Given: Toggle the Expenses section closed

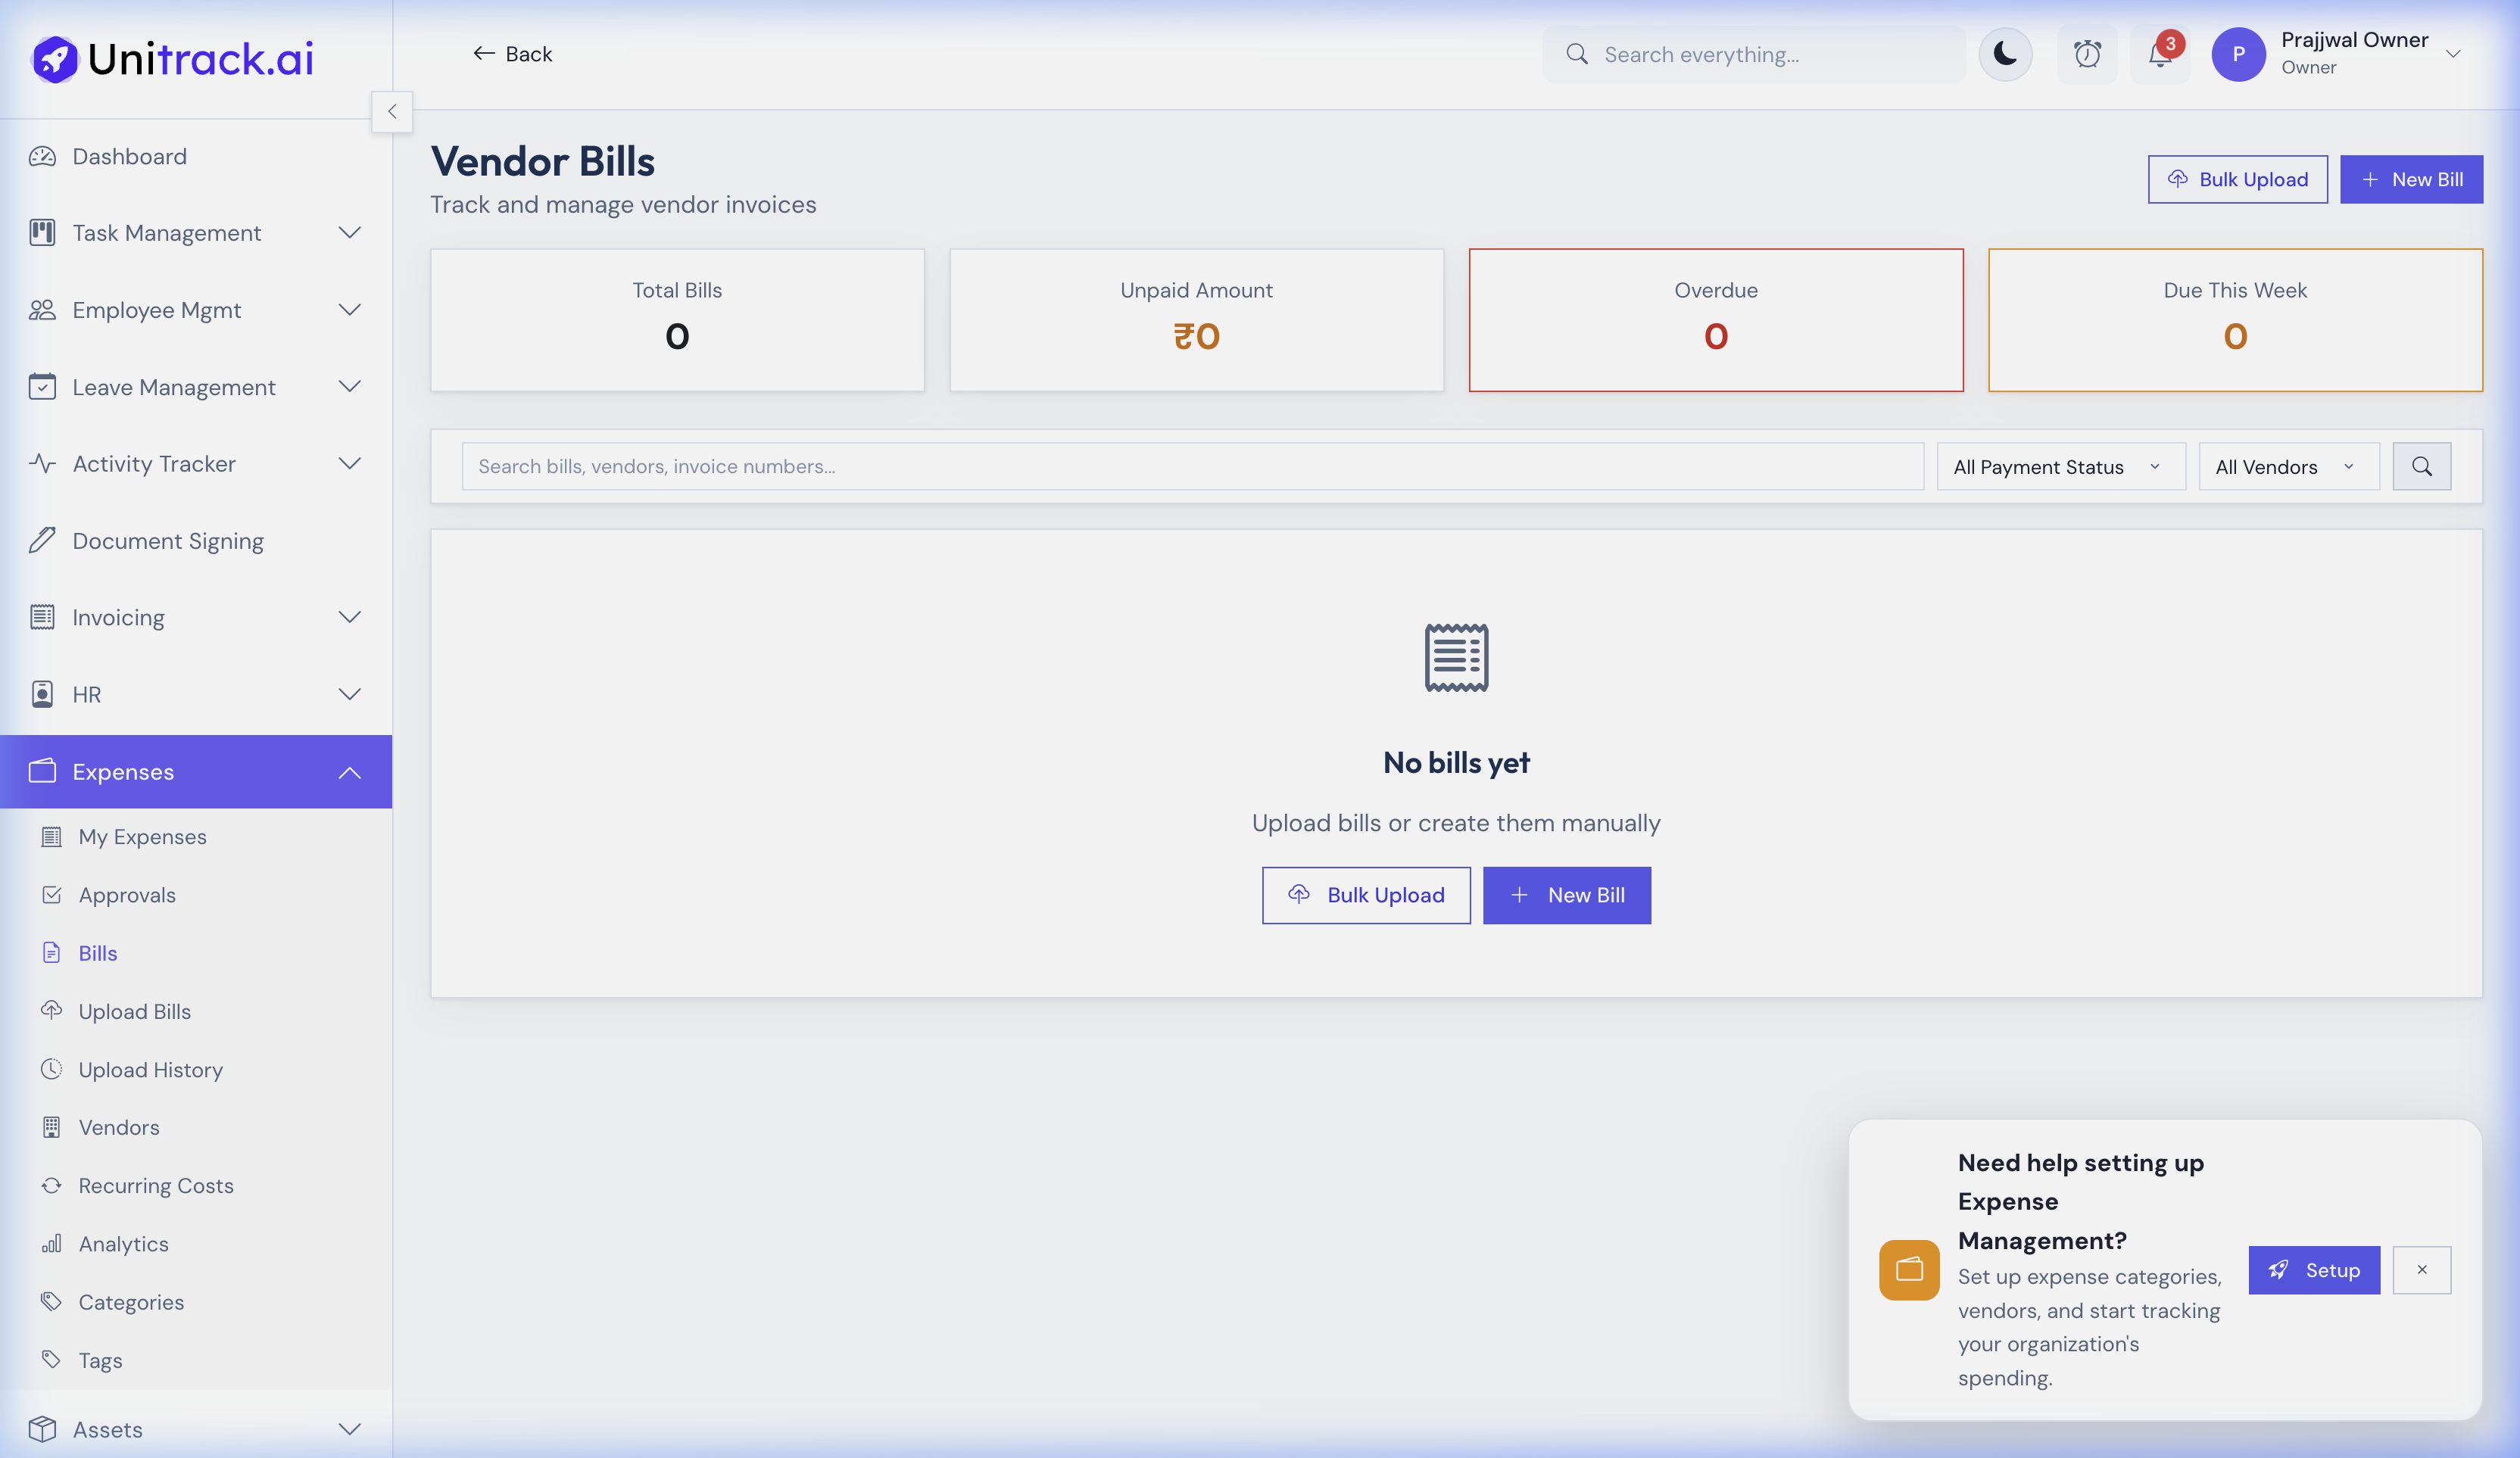Looking at the screenshot, I should pos(349,771).
